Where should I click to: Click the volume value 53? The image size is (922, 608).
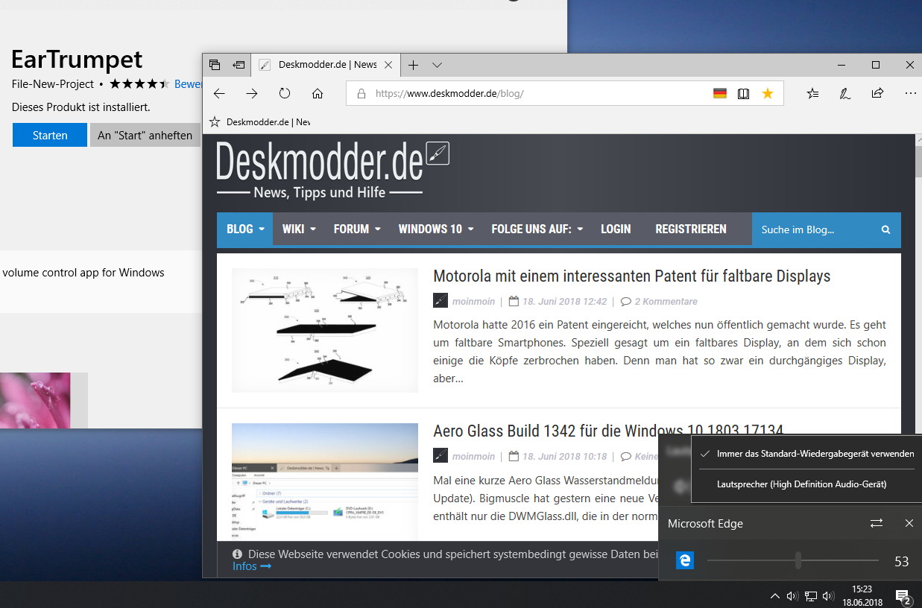point(901,561)
